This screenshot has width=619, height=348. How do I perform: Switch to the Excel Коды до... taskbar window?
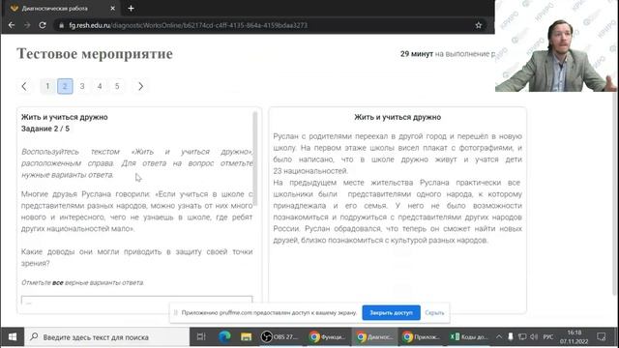click(469, 337)
